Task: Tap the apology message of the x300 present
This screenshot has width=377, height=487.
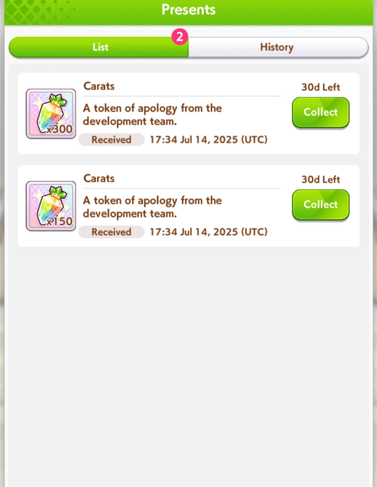Action: pyautogui.click(x=152, y=115)
